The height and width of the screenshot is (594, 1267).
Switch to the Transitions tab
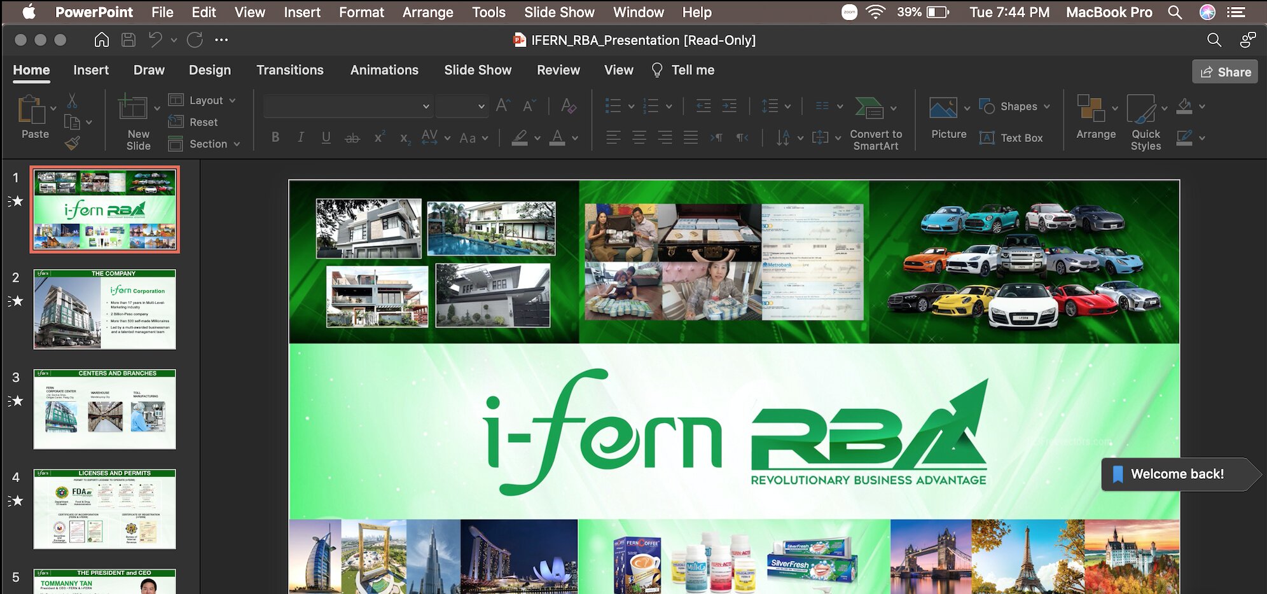[289, 70]
